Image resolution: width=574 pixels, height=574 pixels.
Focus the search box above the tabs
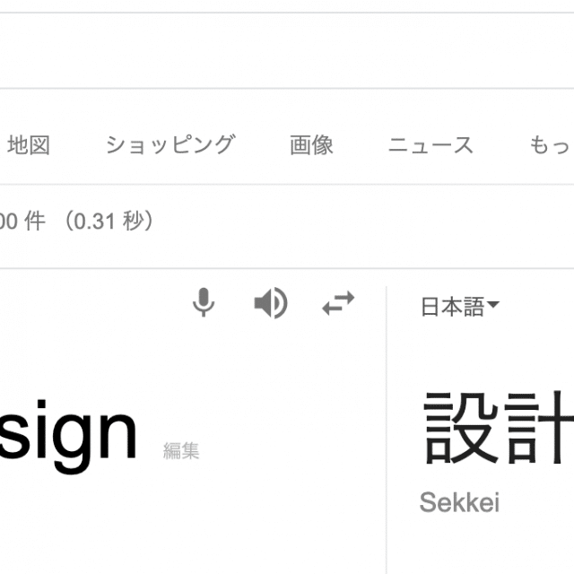[x=287, y=50]
